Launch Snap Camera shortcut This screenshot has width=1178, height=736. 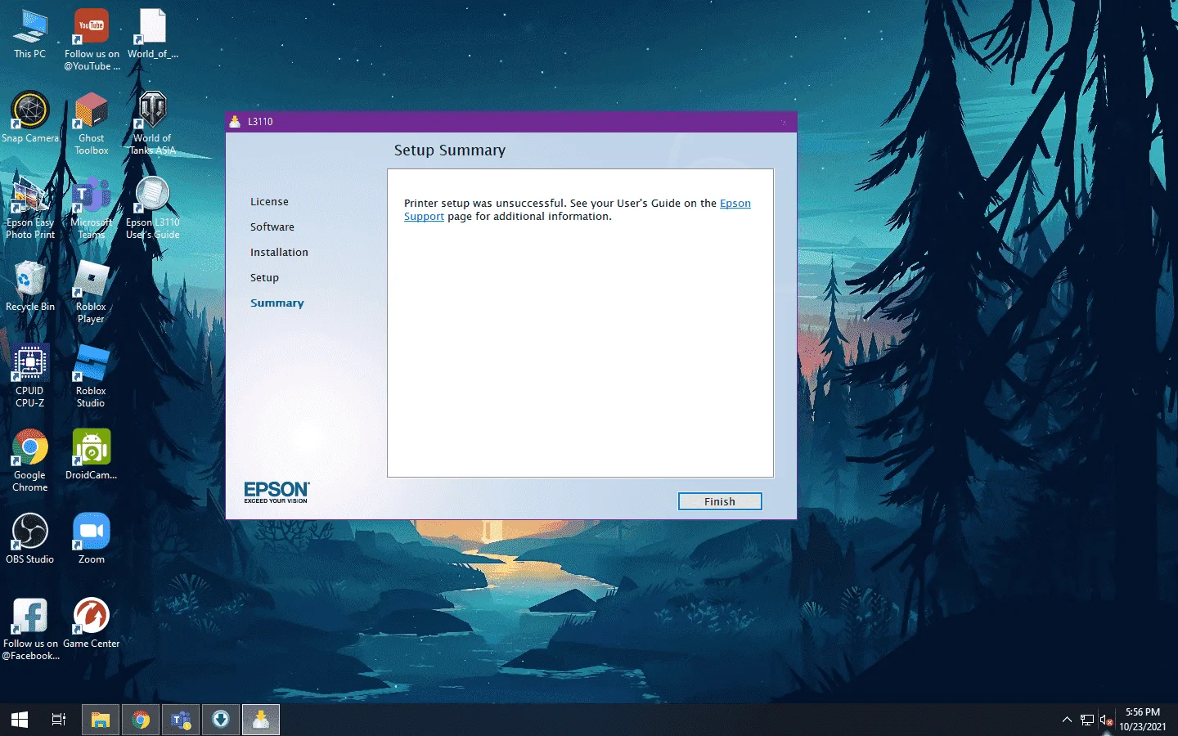[30, 118]
